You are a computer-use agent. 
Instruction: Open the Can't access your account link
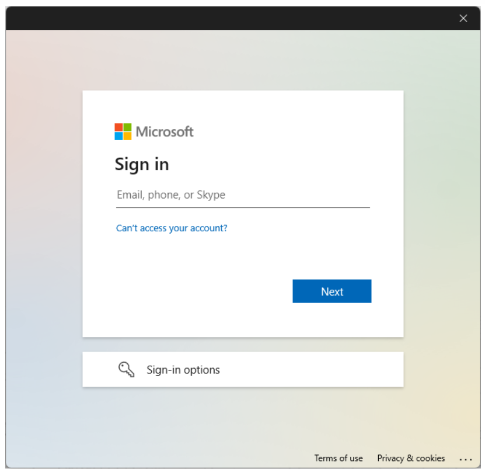point(172,228)
